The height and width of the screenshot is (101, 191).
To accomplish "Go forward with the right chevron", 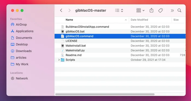I will tap(69, 10).
